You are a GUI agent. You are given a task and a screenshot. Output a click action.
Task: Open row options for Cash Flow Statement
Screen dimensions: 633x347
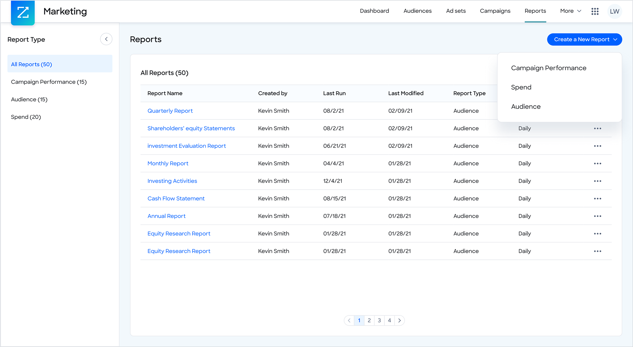(597, 199)
